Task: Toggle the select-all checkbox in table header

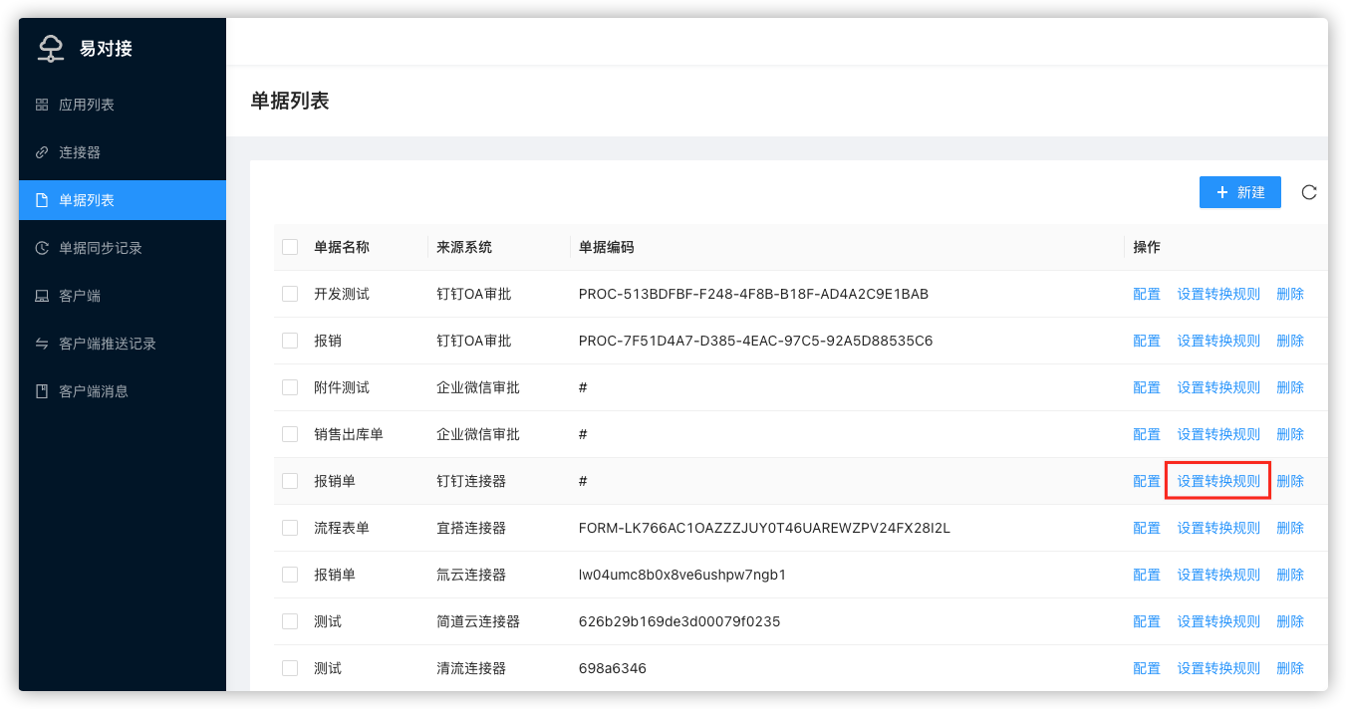Action: click(290, 247)
